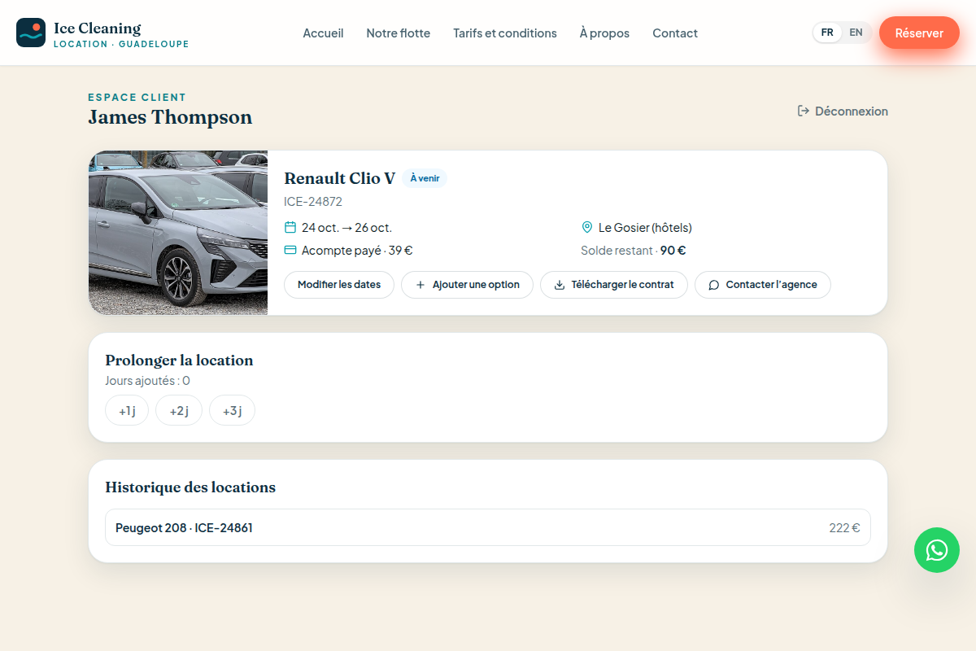Switch language to FR

(827, 33)
